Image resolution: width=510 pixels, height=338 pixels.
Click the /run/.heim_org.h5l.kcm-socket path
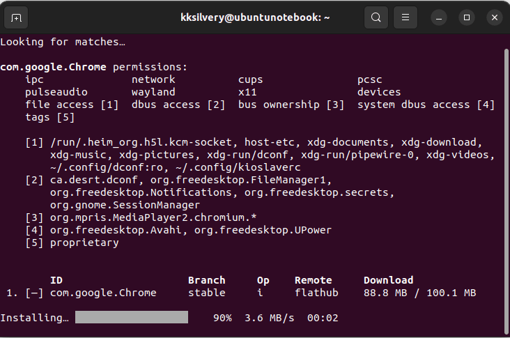click(141, 142)
